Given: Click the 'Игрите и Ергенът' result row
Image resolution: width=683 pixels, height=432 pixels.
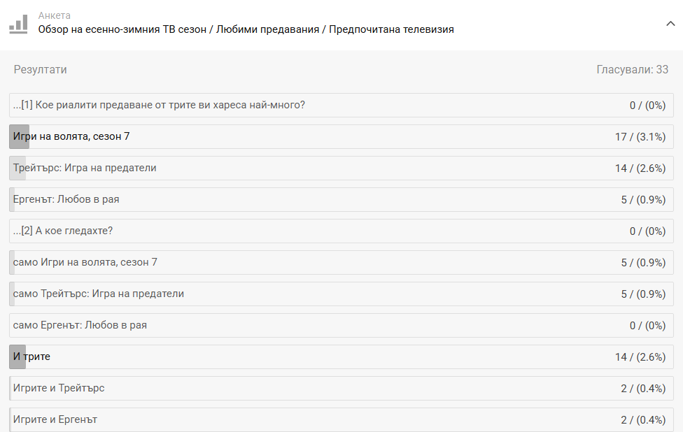Looking at the screenshot, I should 55,419.
